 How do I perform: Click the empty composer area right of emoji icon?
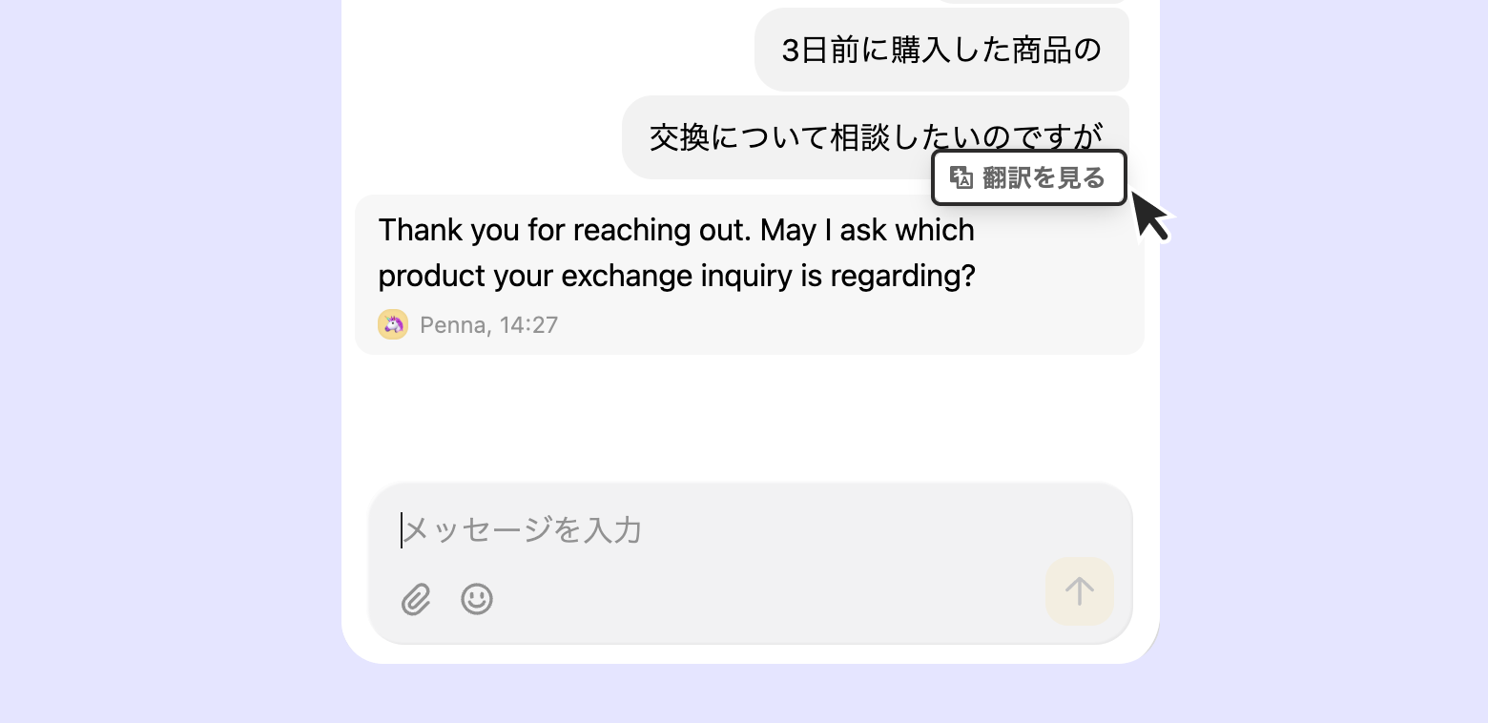click(763, 599)
